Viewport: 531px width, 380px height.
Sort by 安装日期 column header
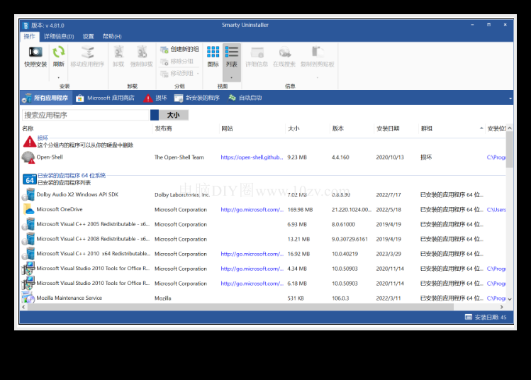coord(388,129)
